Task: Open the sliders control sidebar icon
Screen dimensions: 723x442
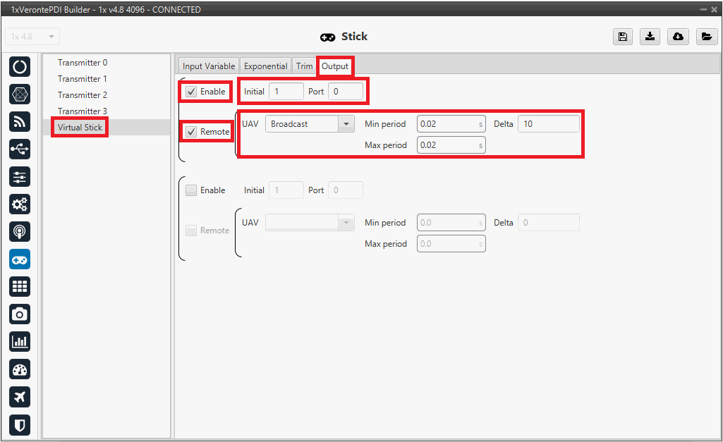Action: (x=20, y=177)
